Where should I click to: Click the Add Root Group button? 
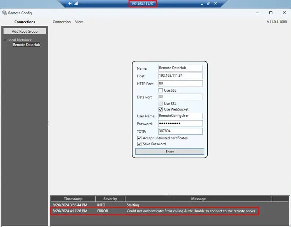click(x=25, y=31)
